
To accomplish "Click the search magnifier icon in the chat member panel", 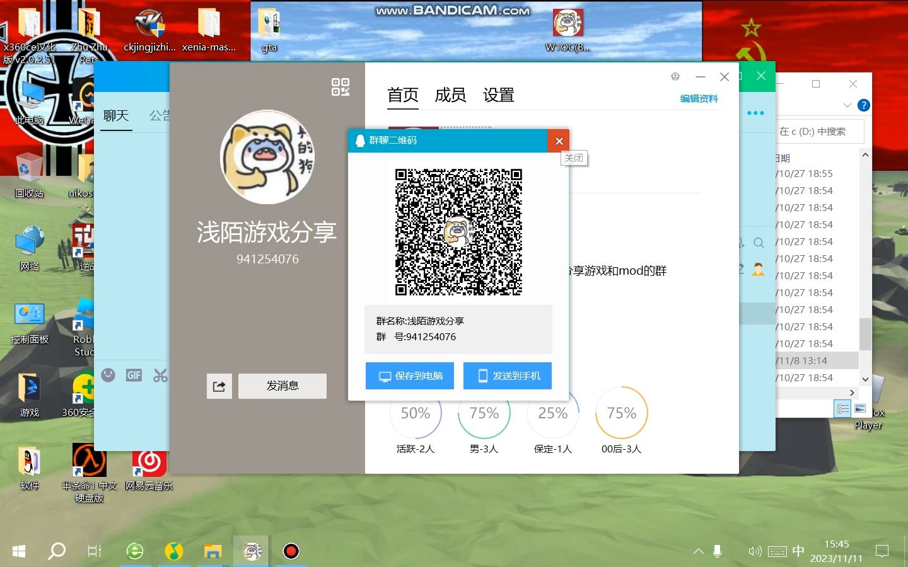I will point(759,243).
